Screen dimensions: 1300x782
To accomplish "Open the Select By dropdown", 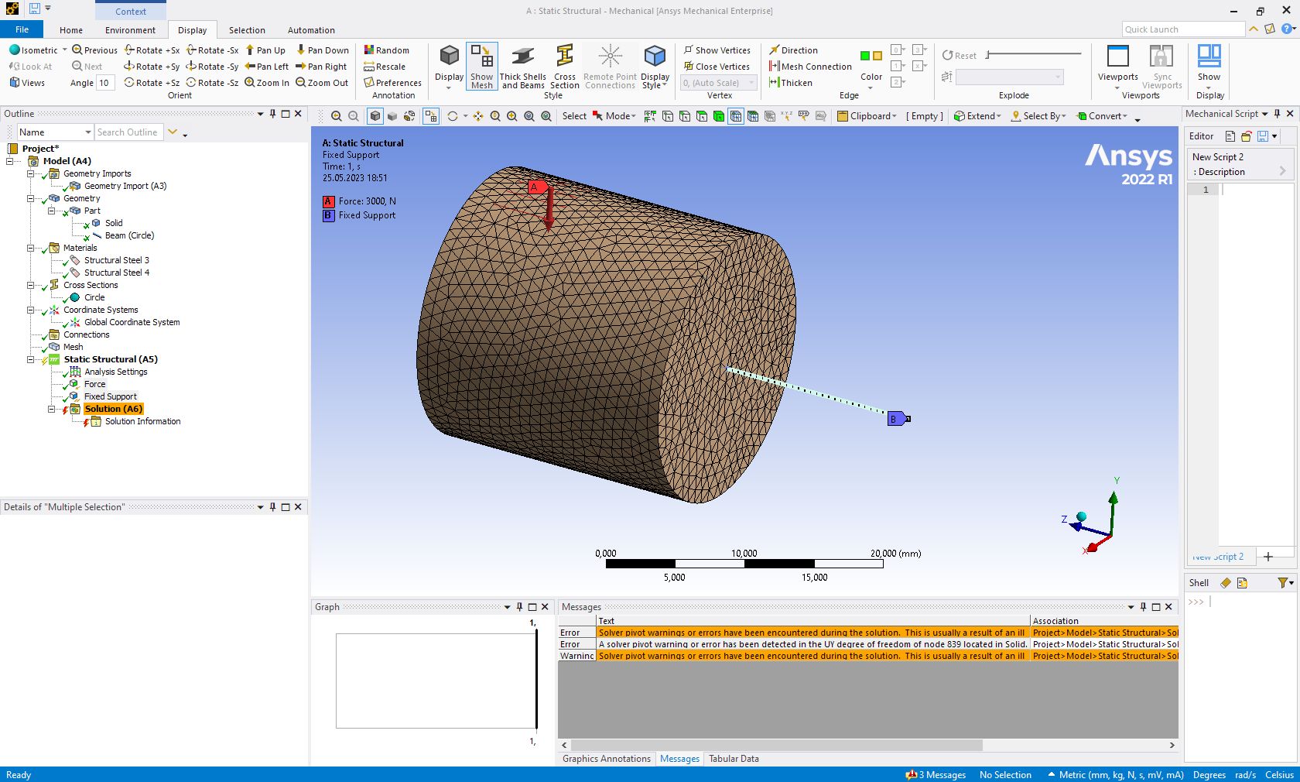I will 1038,116.
